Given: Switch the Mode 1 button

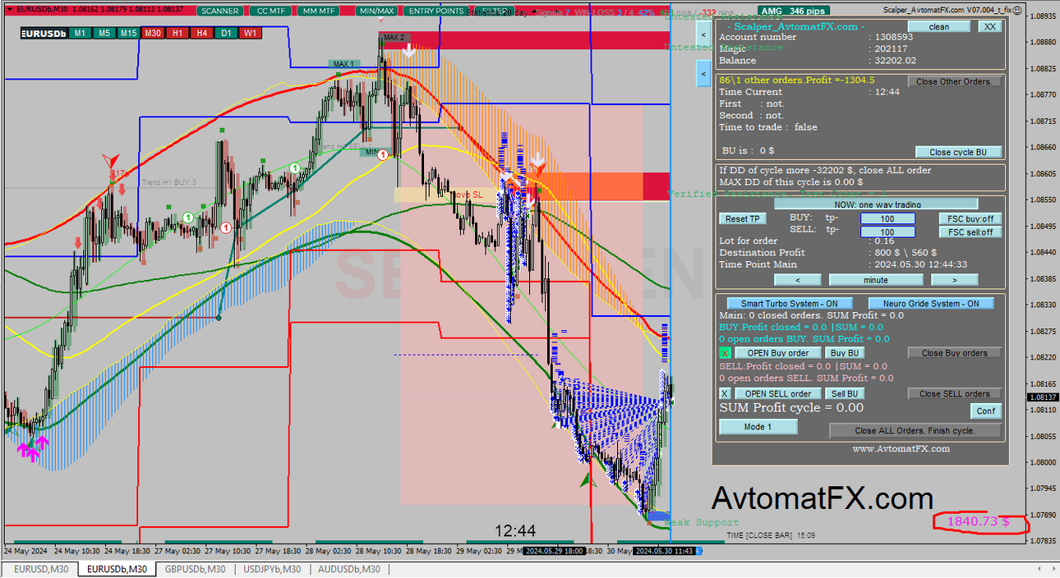Looking at the screenshot, I should (758, 427).
